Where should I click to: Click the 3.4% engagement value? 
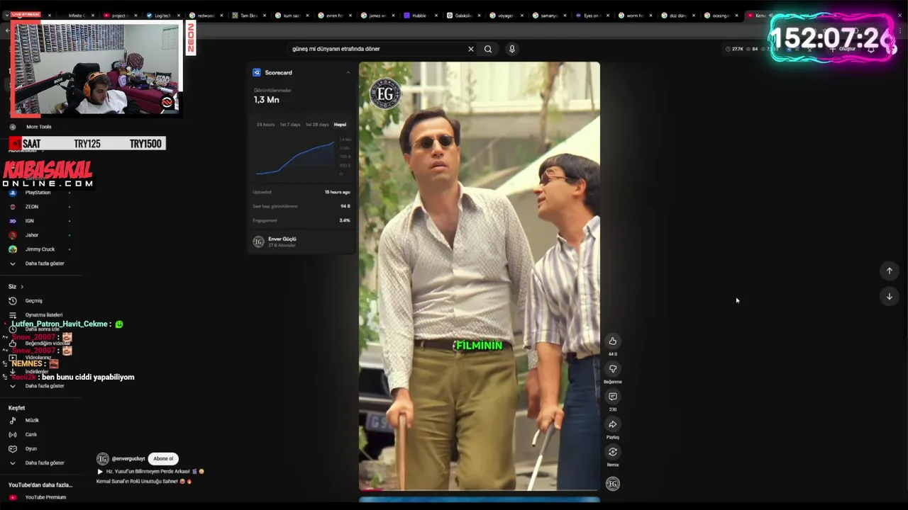coord(345,220)
